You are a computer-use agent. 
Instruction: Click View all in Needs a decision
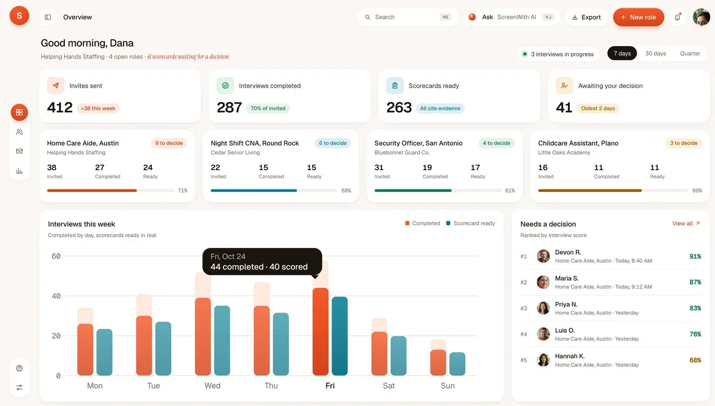[686, 223]
